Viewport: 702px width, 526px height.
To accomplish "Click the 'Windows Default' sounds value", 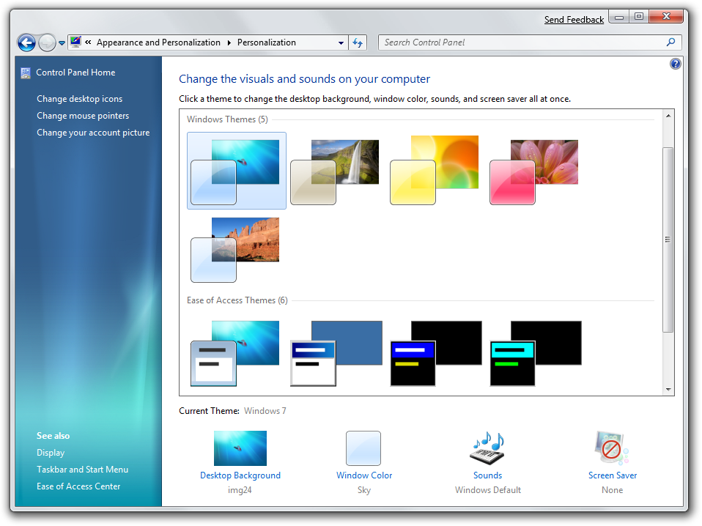I will (488, 490).
